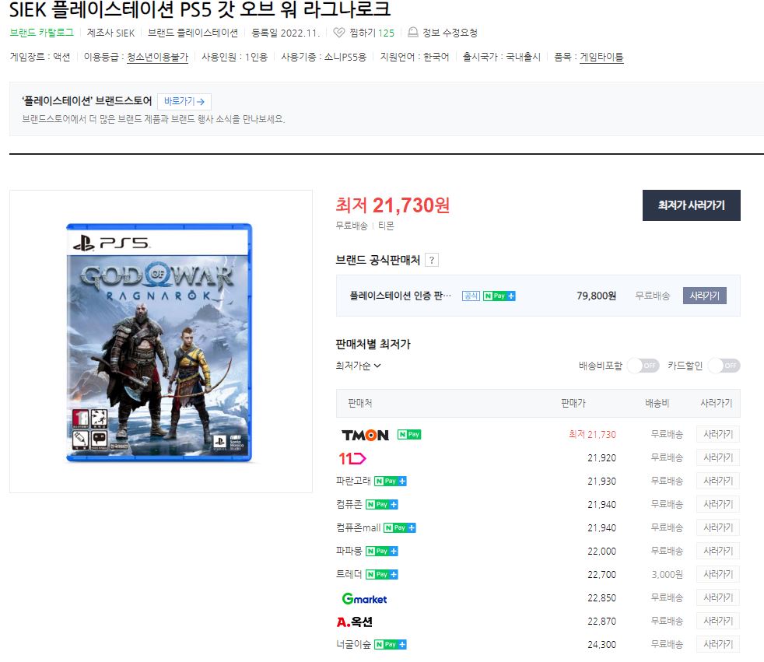Click the question mark help icon
Screen dimensions: 764x662
433,261
